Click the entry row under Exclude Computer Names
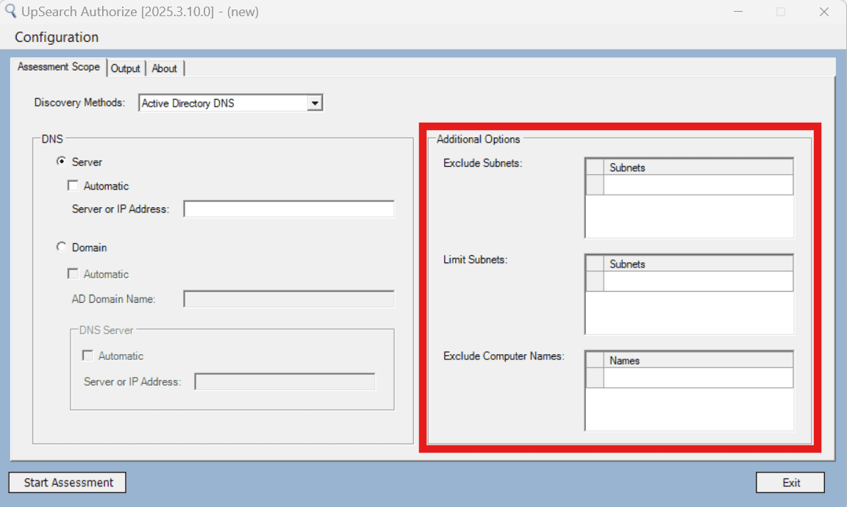The image size is (847, 507). click(x=694, y=377)
